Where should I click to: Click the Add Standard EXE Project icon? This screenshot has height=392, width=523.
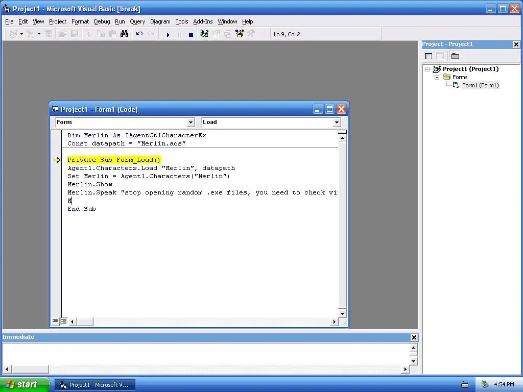pos(13,34)
